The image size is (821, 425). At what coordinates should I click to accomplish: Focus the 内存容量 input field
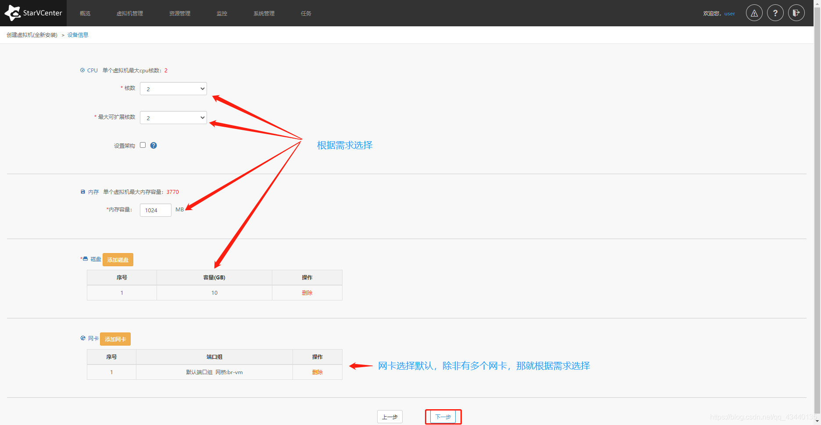pyautogui.click(x=156, y=210)
